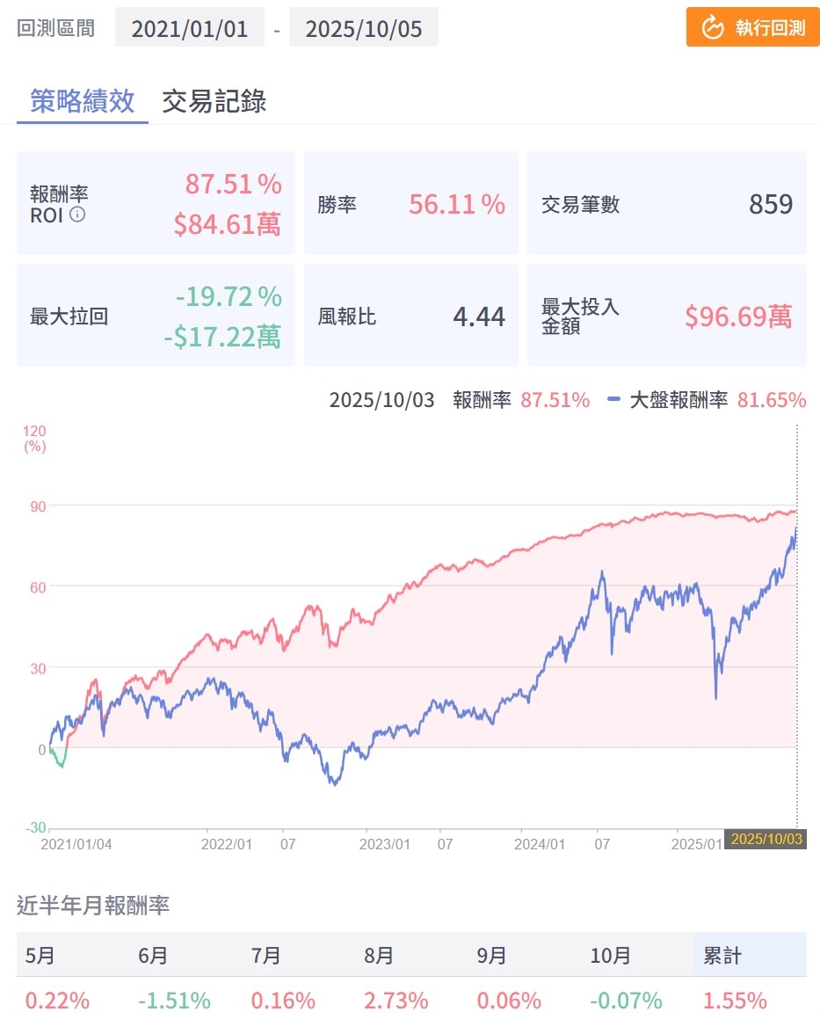Click the 最大拉回 stat card
This screenshot has width=820, height=1019.
click(156, 317)
